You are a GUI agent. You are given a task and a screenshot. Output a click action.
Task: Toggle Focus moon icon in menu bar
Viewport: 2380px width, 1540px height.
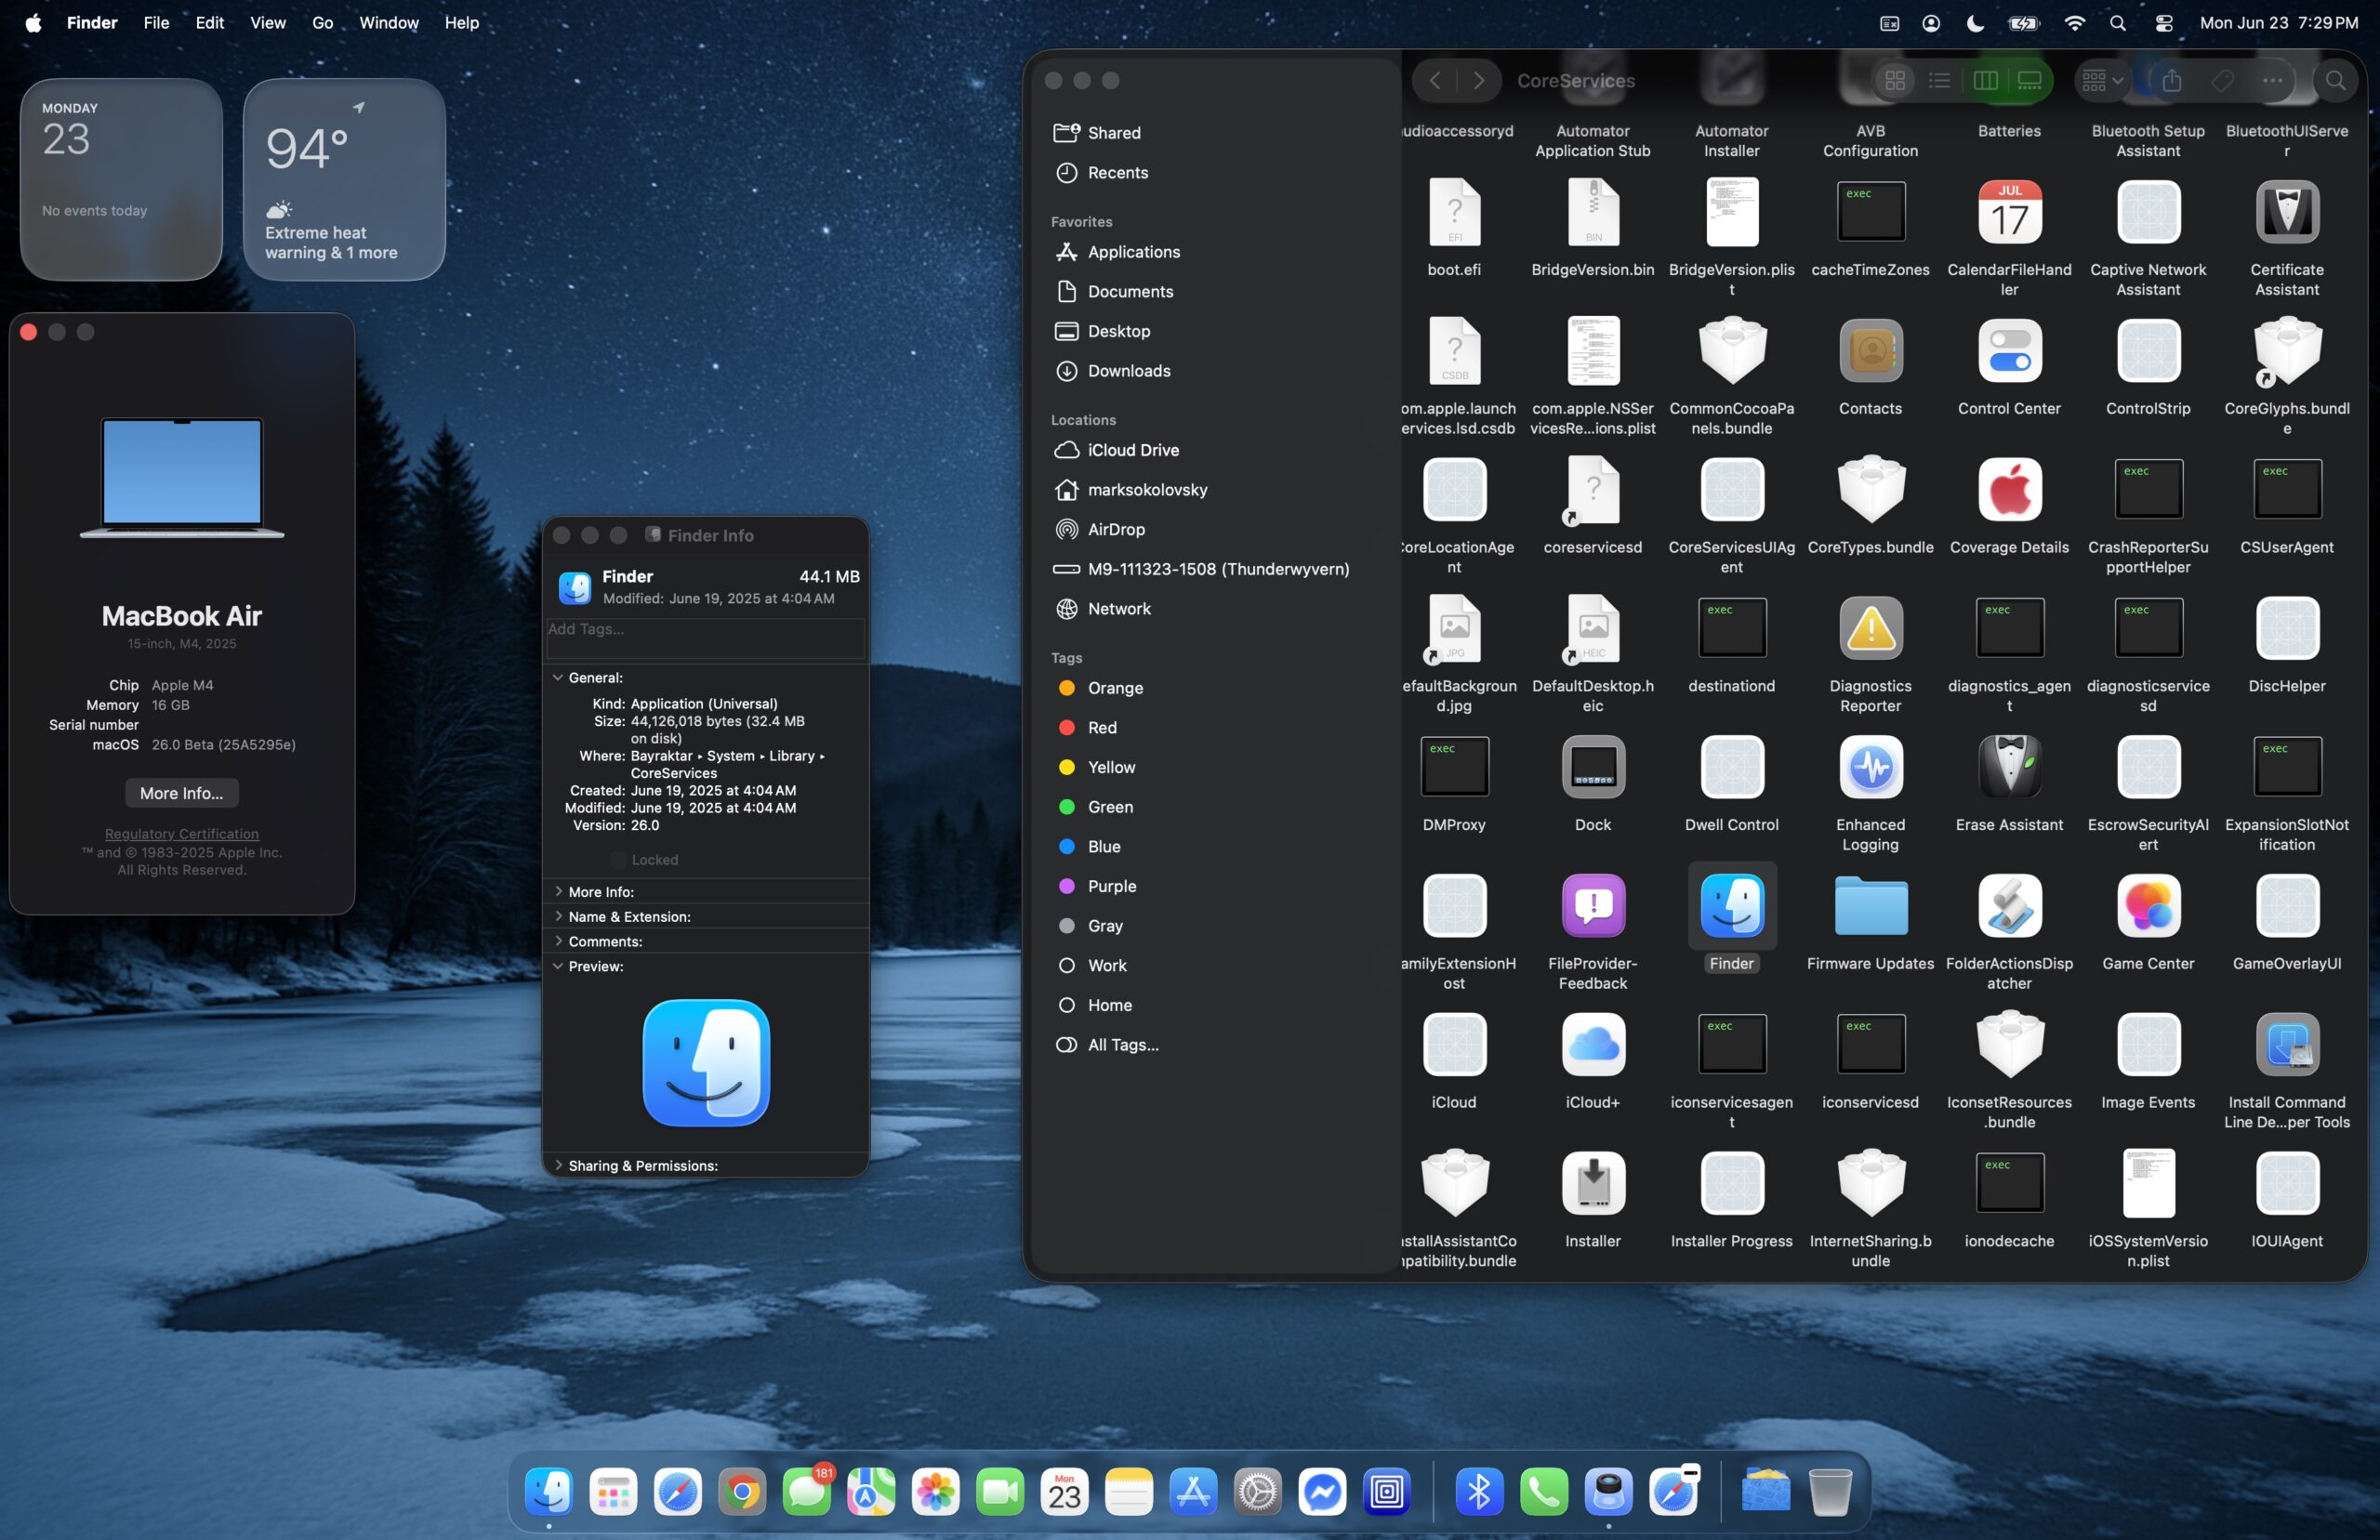[x=1975, y=22]
